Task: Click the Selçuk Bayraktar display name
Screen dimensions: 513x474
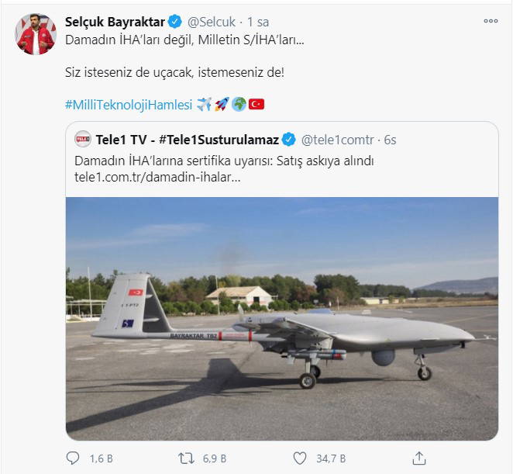Action: (114, 22)
